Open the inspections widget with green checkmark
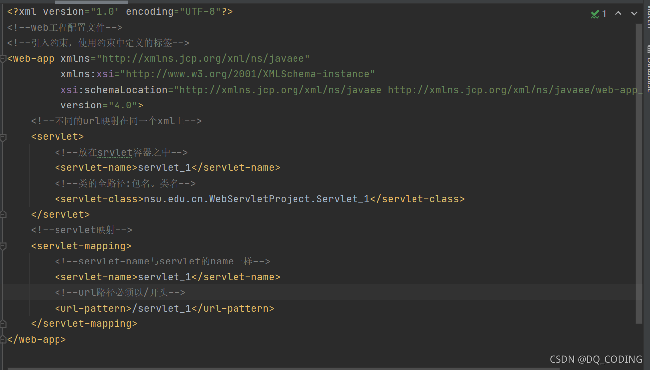This screenshot has height=370, width=650. point(599,14)
